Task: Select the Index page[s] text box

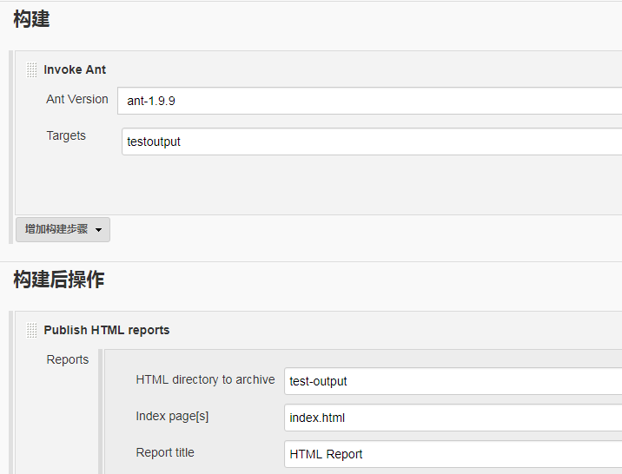Action: click(x=453, y=418)
